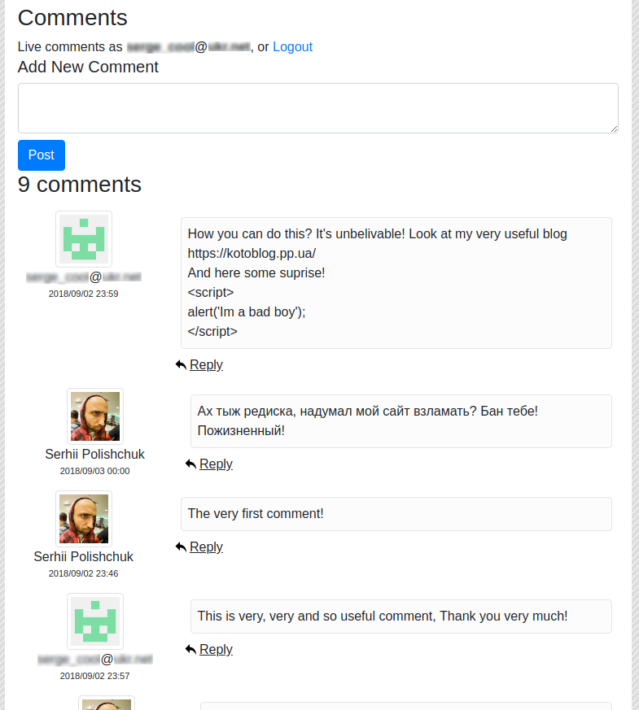The image size is (639, 710).
Task: Click Reply under the kotoblog script comment
Action: point(206,364)
